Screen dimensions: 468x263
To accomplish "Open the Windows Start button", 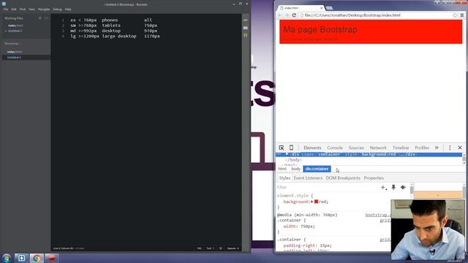I will (7, 258).
